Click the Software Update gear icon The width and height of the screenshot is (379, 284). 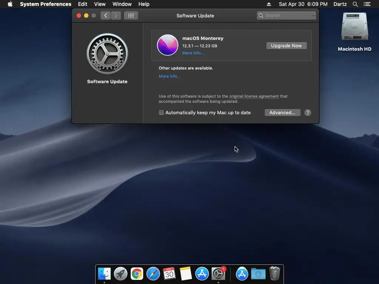pos(107,54)
